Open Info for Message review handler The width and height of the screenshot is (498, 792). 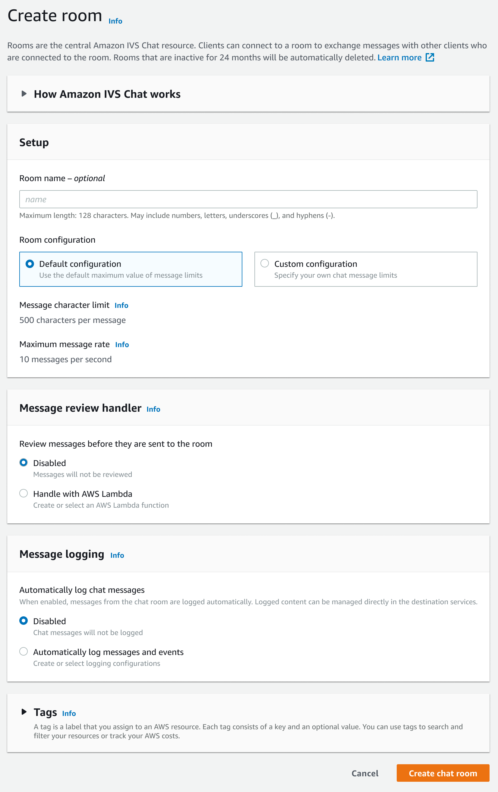tap(153, 409)
